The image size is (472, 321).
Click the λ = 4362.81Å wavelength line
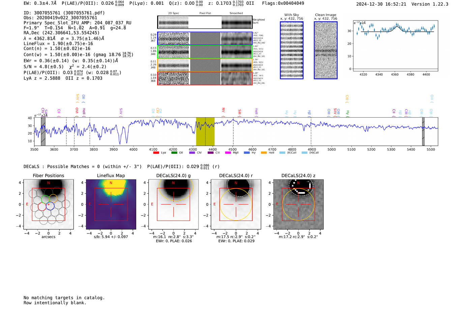(64, 38)
